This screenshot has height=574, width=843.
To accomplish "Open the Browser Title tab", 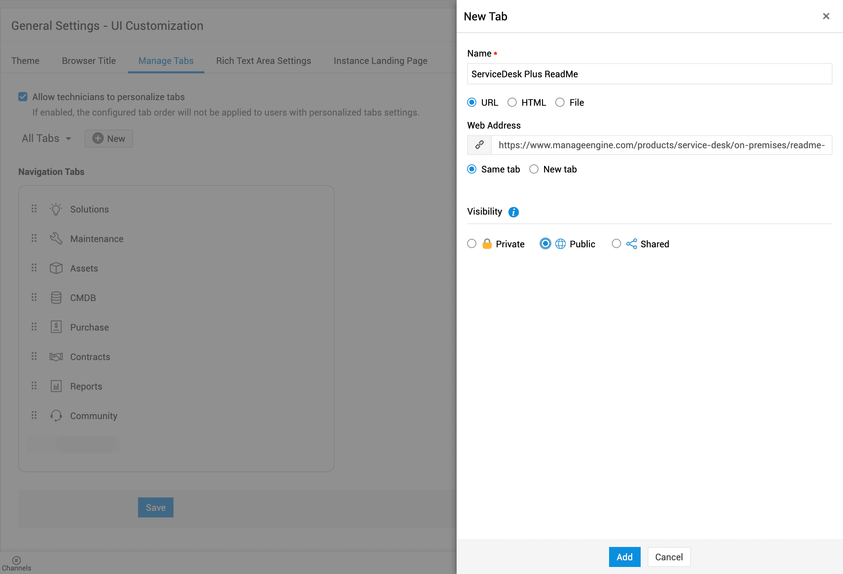I will (89, 60).
